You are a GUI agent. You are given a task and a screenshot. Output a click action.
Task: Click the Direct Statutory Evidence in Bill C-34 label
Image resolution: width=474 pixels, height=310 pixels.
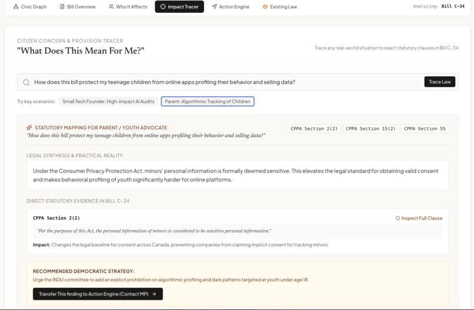(x=78, y=201)
